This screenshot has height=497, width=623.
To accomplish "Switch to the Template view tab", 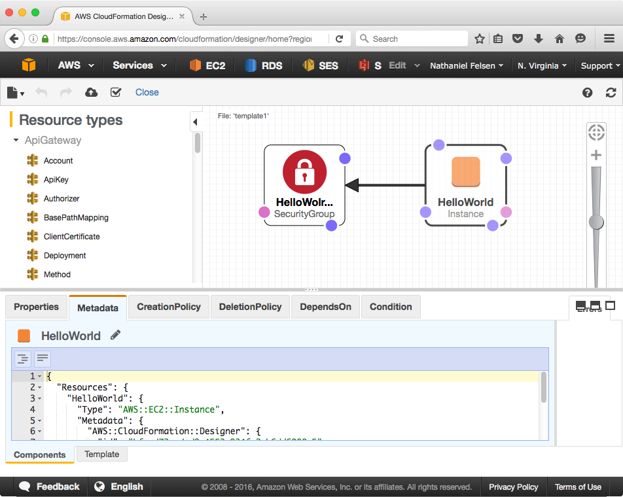I will [x=101, y=454].
